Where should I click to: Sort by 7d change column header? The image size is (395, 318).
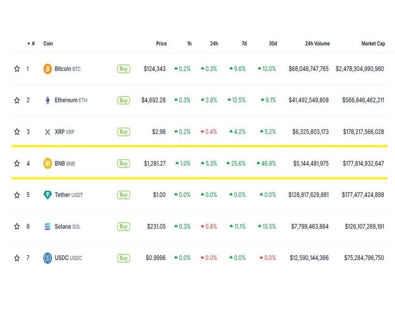tap(244, 44)
